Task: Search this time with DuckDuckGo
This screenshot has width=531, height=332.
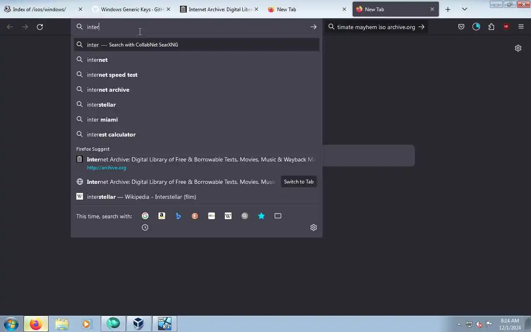Action: coord(195,216)
